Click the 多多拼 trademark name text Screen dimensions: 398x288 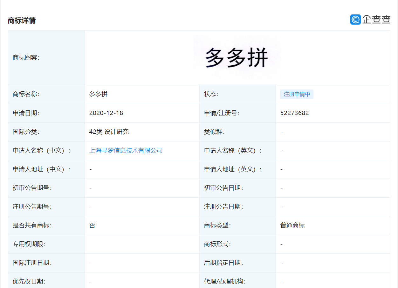click(98, 94)
